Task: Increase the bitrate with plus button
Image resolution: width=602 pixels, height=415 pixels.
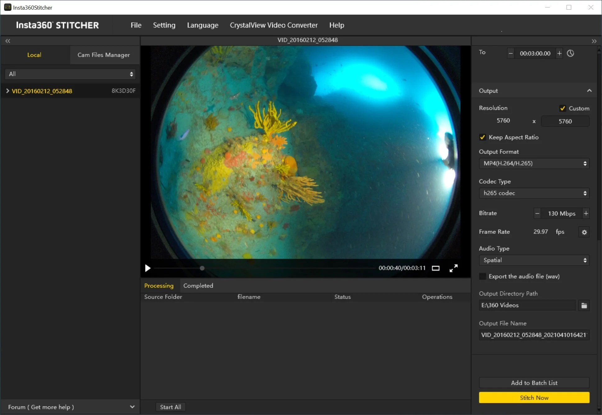Action: coord(586,213)
